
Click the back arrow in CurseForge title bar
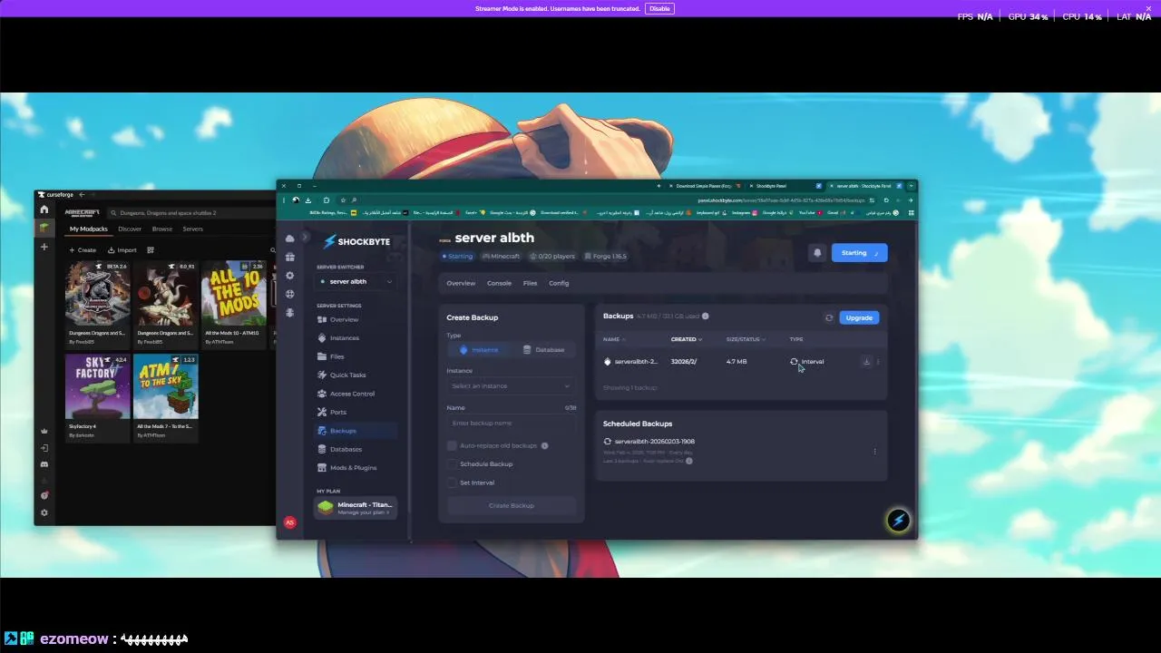point(82,194)
